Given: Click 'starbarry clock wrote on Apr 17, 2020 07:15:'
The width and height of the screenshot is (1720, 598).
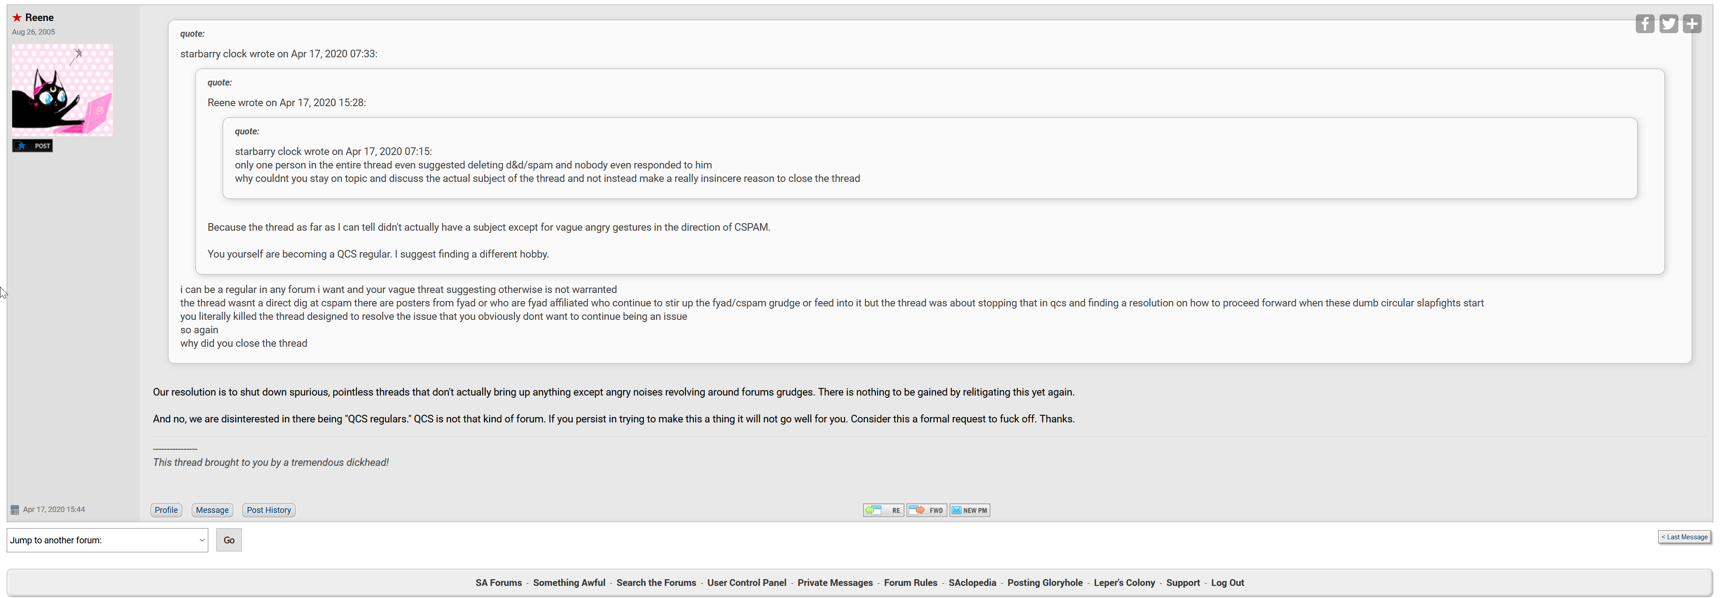Looking at the screenshot, I should [x=333, y=151].
